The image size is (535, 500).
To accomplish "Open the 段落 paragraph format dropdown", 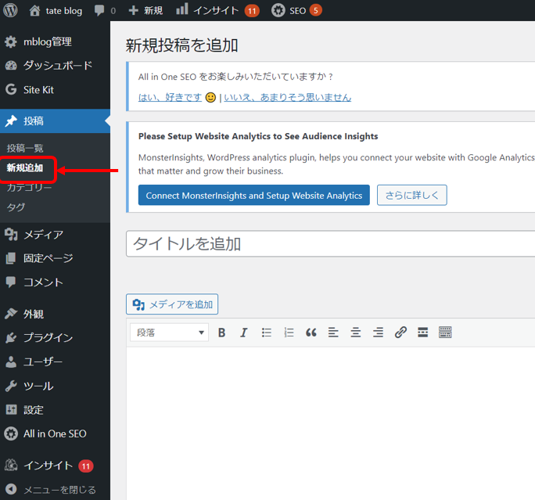I will (169, 333).
